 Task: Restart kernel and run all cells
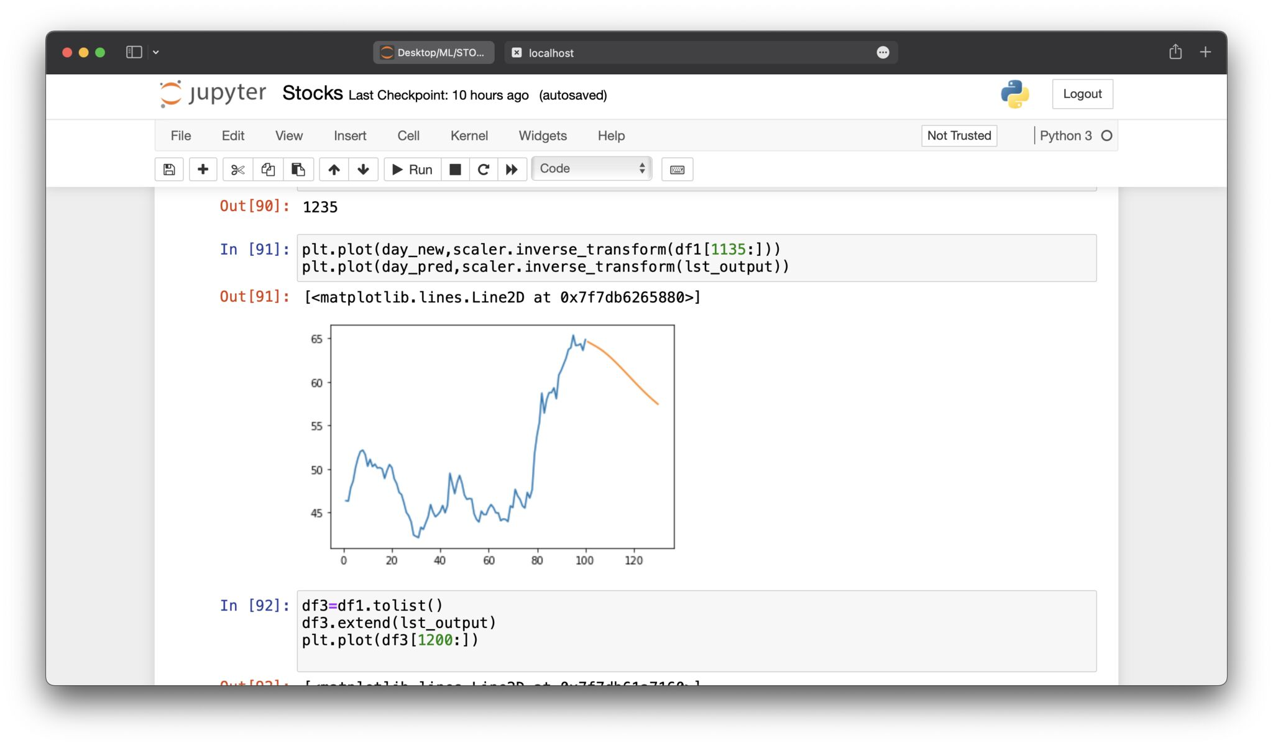[512, 169]
